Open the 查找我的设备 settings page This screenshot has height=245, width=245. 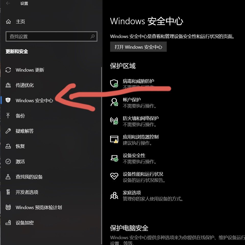(x=8, y=177)
